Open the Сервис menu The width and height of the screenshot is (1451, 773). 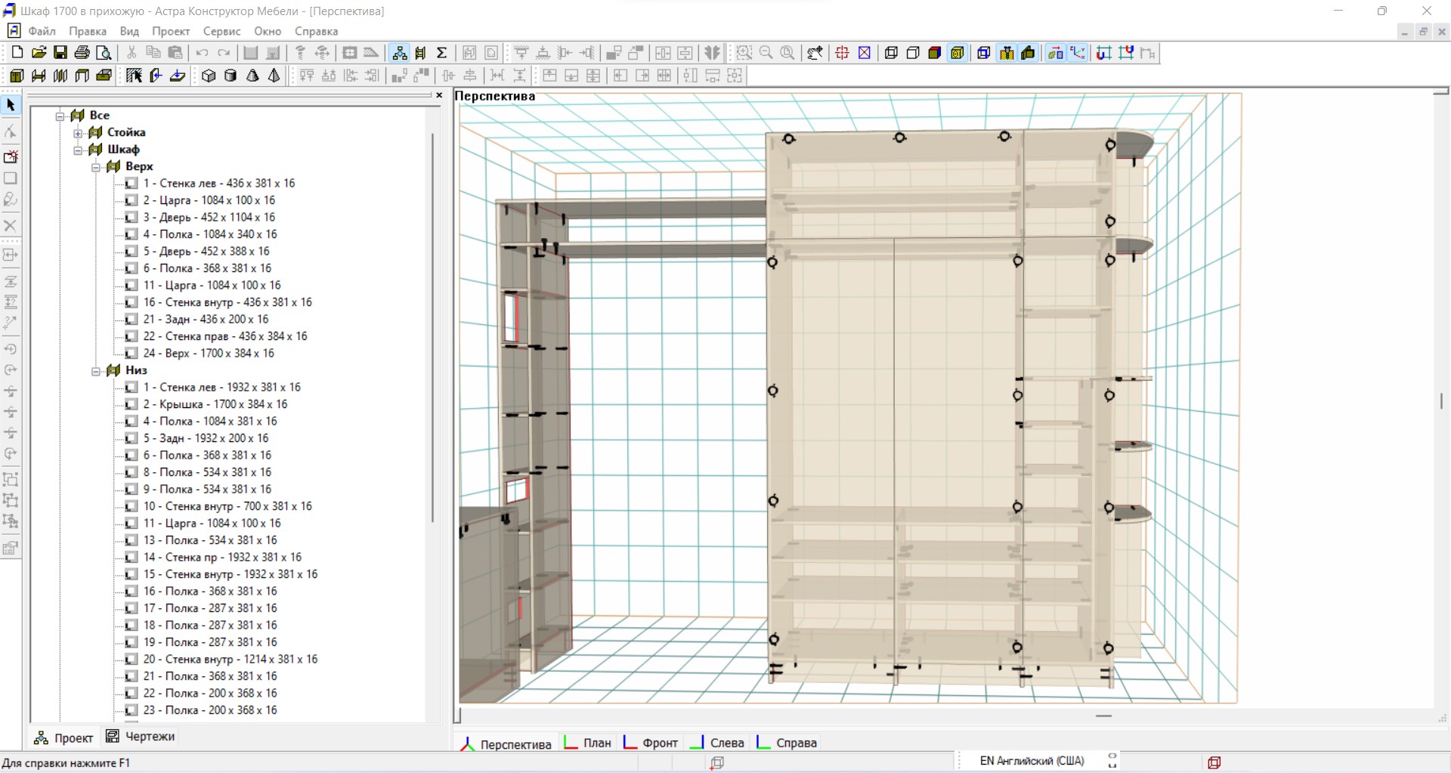(x=221, y=31)
